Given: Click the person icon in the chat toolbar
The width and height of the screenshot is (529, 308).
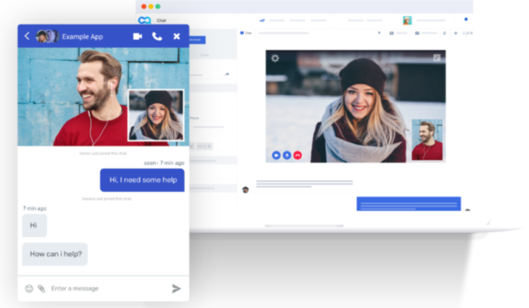Looking at the screenshot, I should click(444, 33).
